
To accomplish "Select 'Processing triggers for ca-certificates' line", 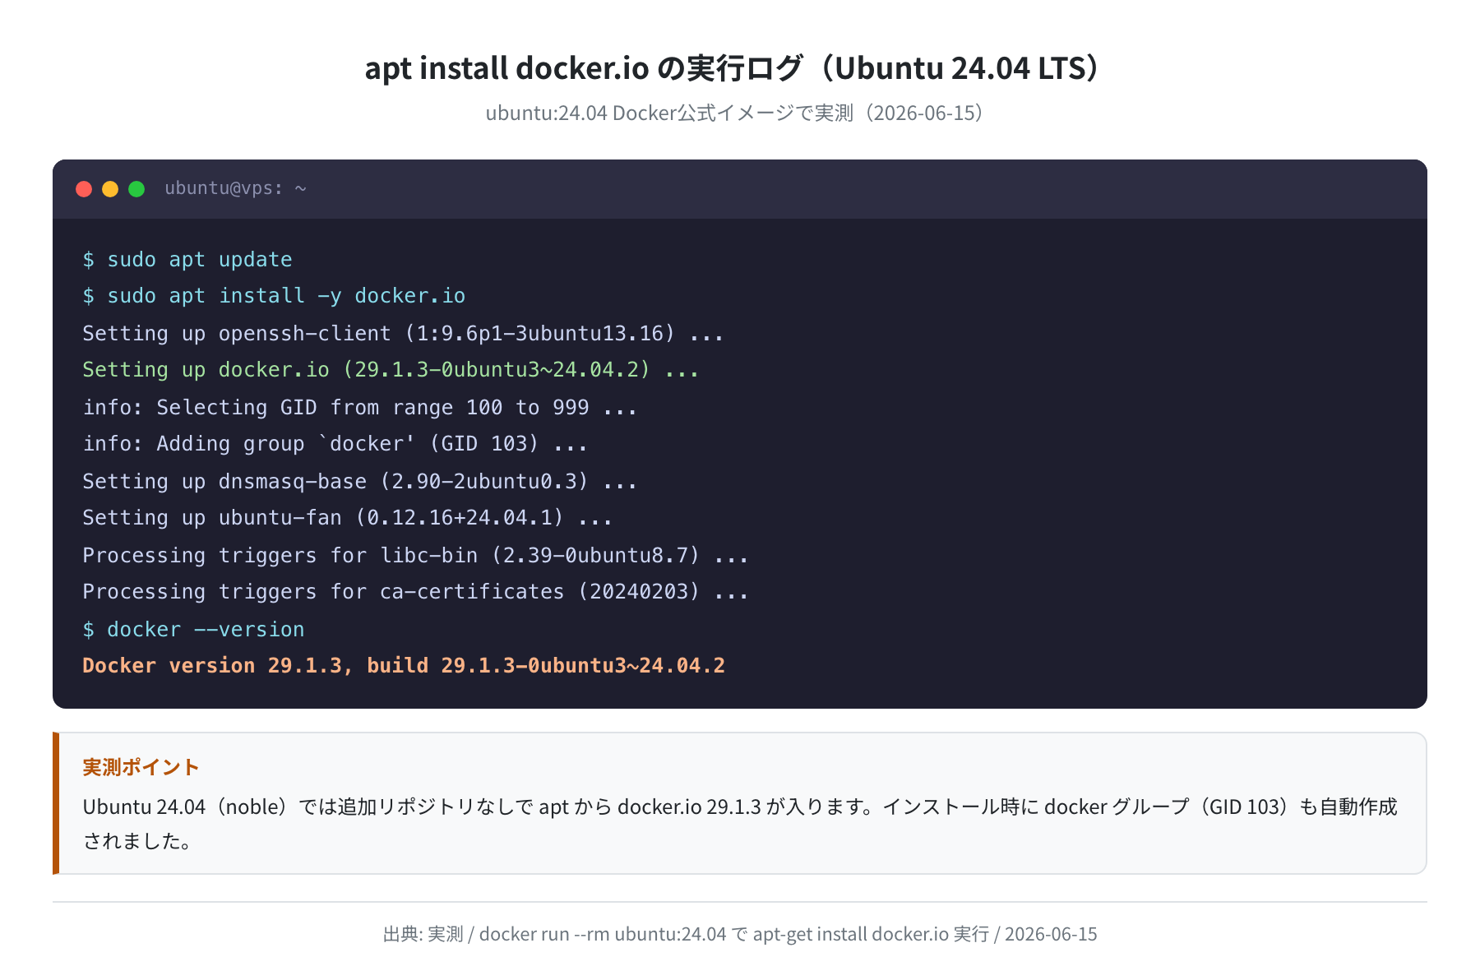I will [415, 592].
